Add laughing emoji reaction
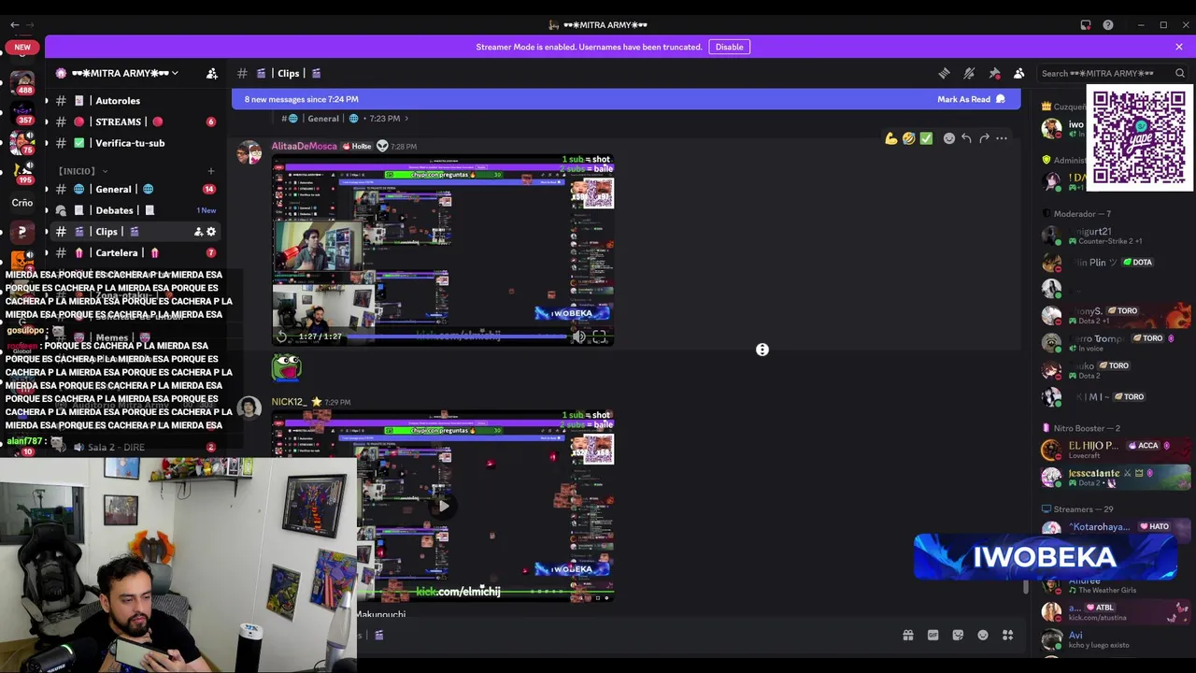 [x=908, y=138]
